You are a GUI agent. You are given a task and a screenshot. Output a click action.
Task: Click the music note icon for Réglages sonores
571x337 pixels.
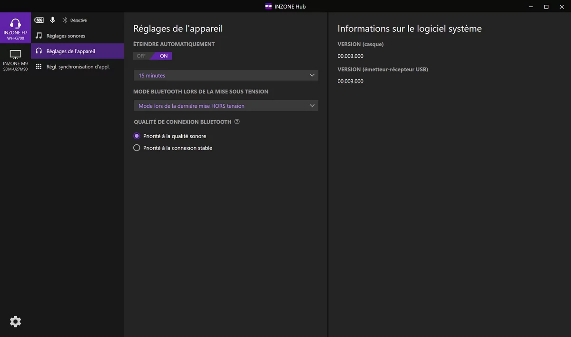click(39, 36)
